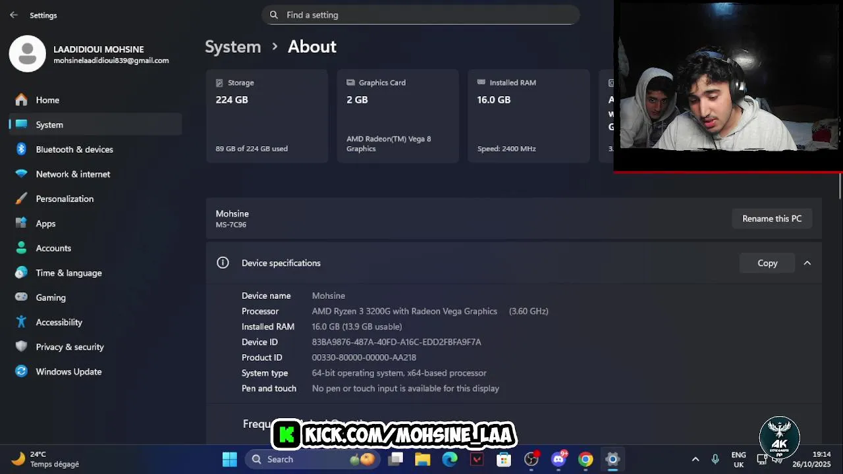The width and height of the screenshot is (843, 474).
Task: Click the MS-7C96 model text
Action: pyautogui.click(x=231, y=225)
